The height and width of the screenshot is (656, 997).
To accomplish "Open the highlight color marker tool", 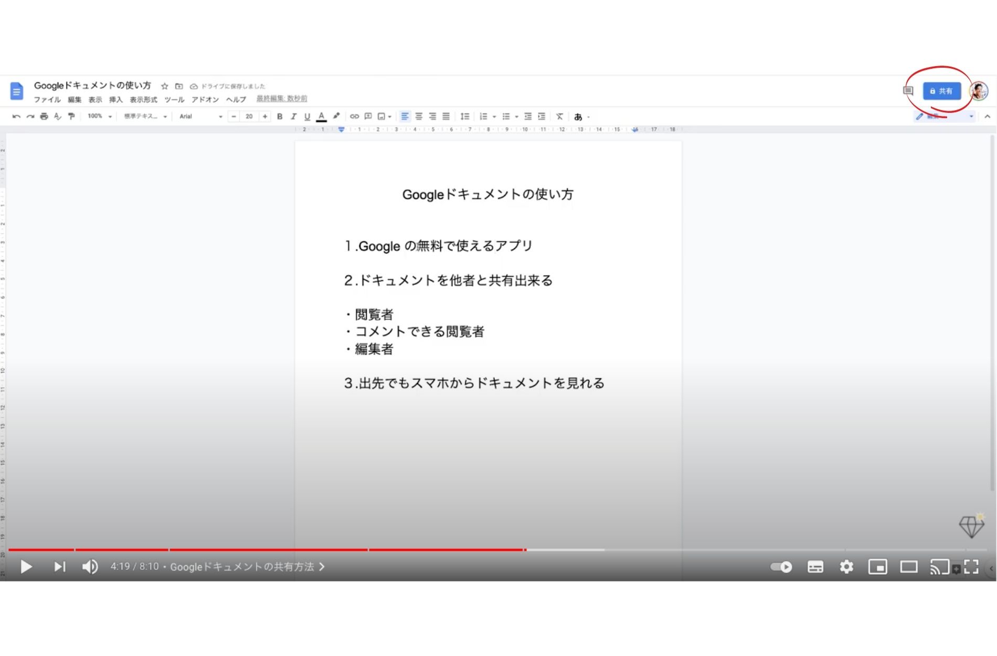I will pyautogui.click(x=336, y=117).
